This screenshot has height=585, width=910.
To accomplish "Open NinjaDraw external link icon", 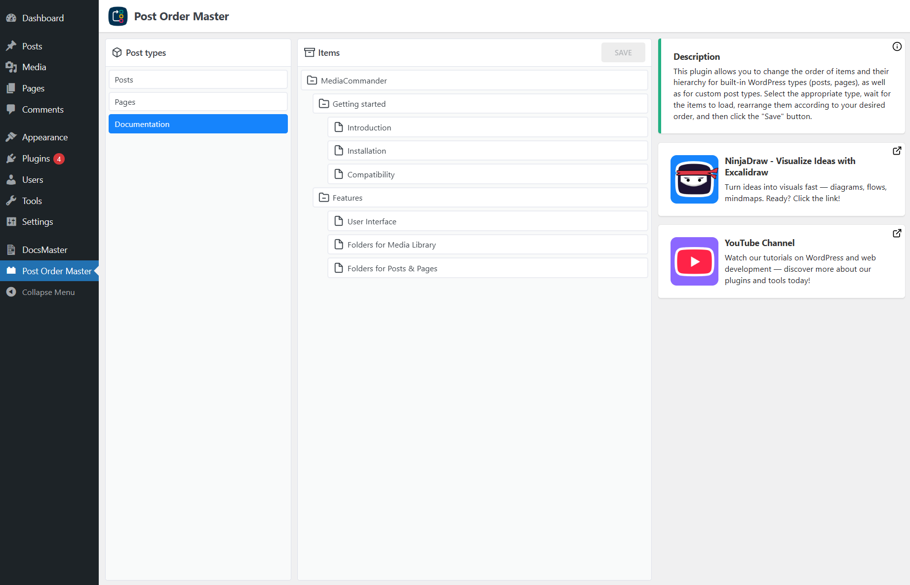I will pos(897,151).
